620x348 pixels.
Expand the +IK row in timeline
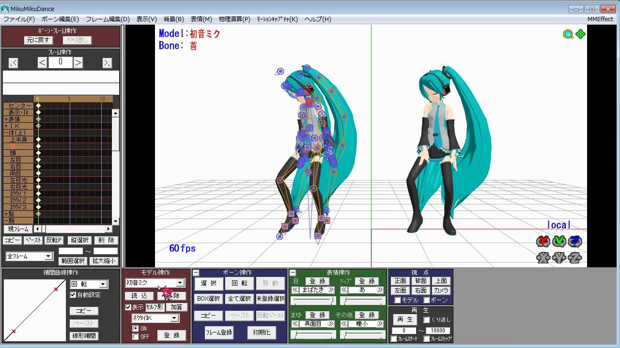coord(18,126)
